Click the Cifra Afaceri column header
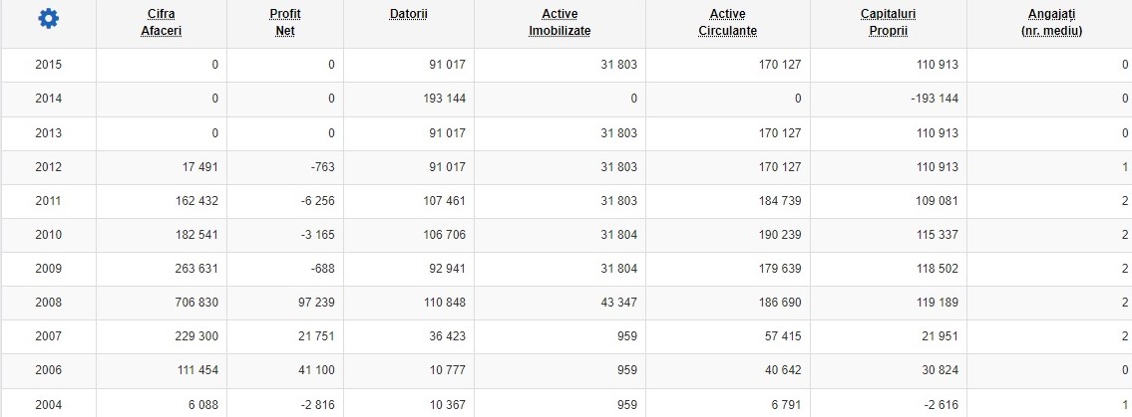 (x=161, y=22)
